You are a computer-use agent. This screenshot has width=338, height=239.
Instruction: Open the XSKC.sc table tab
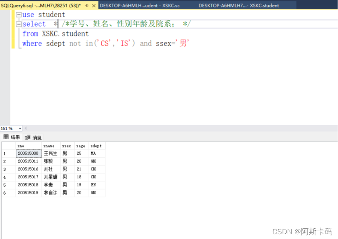[140, 6]
